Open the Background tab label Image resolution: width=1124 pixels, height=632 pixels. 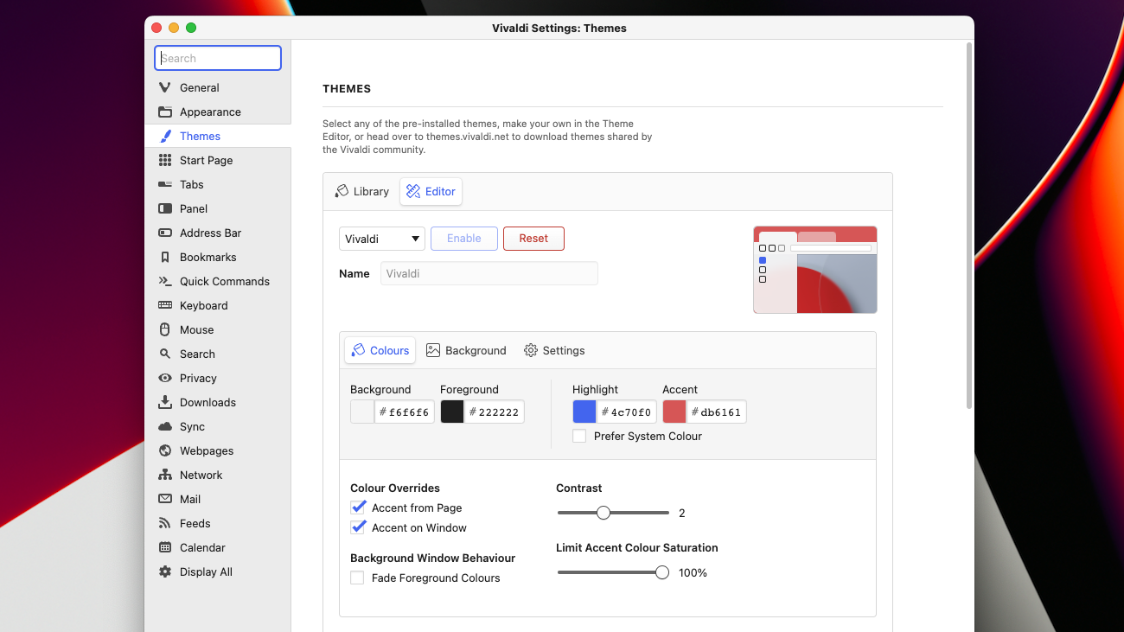pyautogui.click(x=476, y=350)
